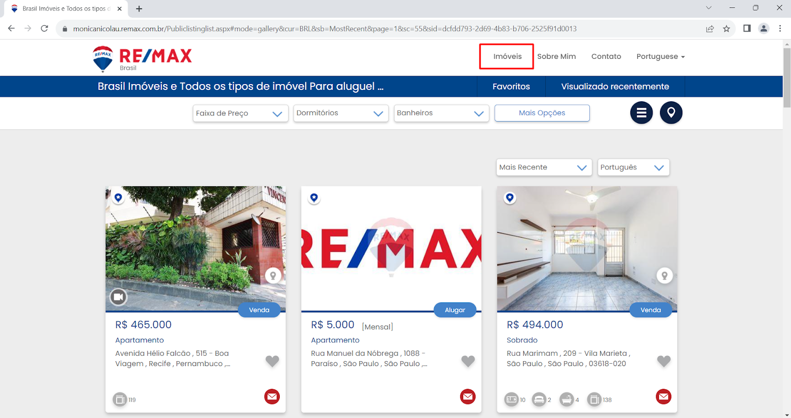This screenshot has height=418, width=791.
Task: Click total rooms icon showing 10
Action: [511, 399]
